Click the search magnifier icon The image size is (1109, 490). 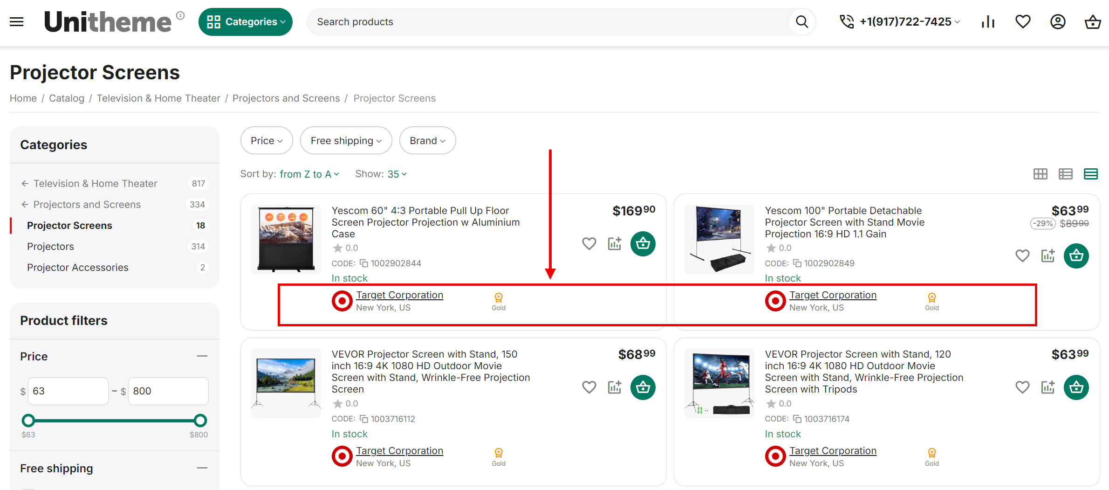tap(801, 22)
